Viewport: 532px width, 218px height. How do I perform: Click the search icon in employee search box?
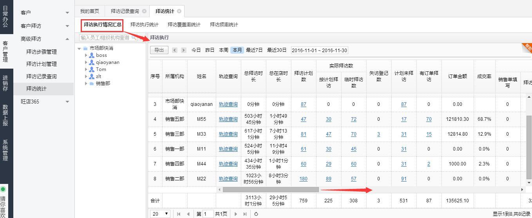134,38
